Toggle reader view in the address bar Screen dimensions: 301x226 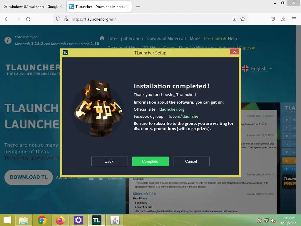234,19
